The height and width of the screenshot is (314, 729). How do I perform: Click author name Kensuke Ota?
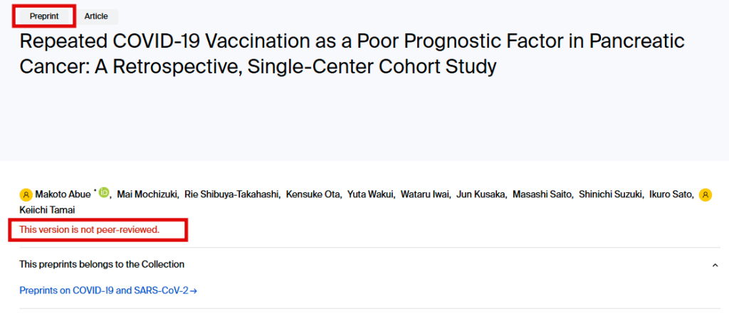tap(313, 194)
